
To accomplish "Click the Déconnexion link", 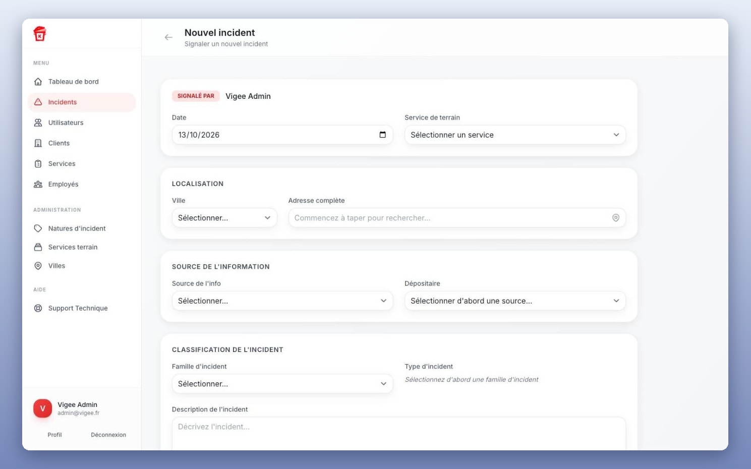I will click(x=108, y=435).
